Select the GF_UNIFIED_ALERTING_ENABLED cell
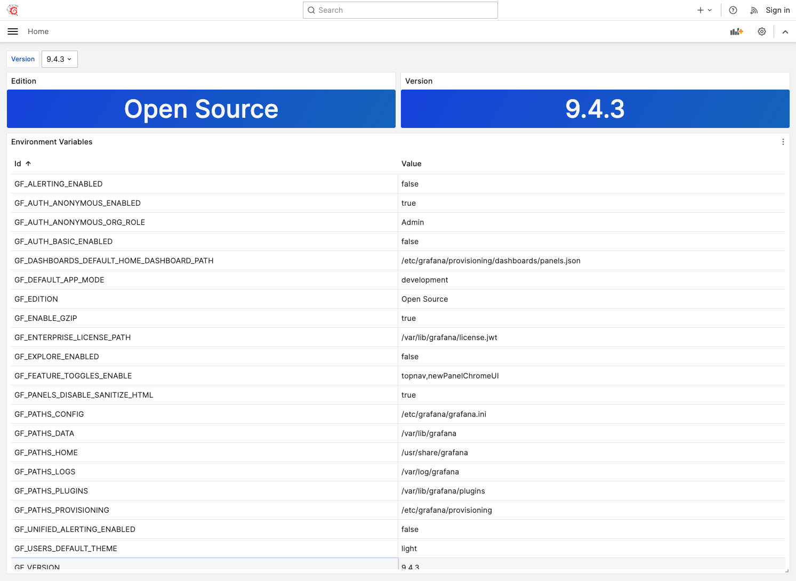This screenshot has width=796, height=581. pos(205,529)
